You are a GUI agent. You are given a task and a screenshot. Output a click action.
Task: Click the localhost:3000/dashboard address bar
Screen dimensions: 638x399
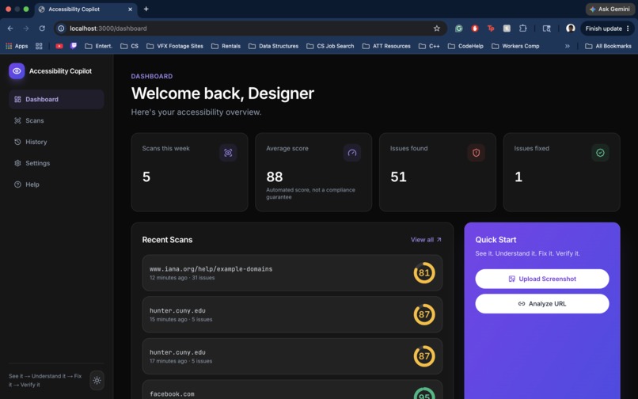point(249,28)
